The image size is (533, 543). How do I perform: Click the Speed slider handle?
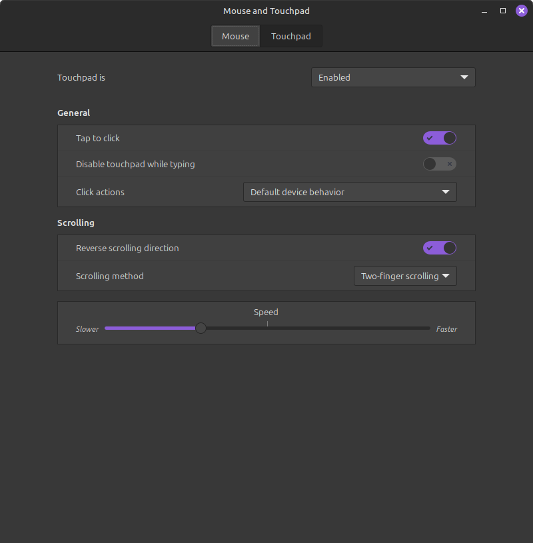coord(201,328)
